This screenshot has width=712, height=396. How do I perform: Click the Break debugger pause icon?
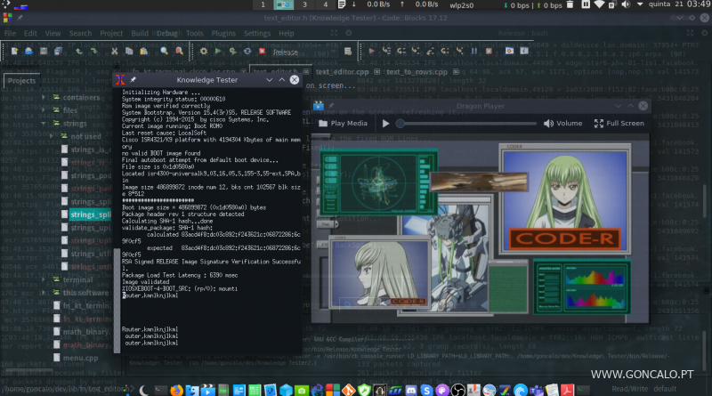[x=474, y=52]
